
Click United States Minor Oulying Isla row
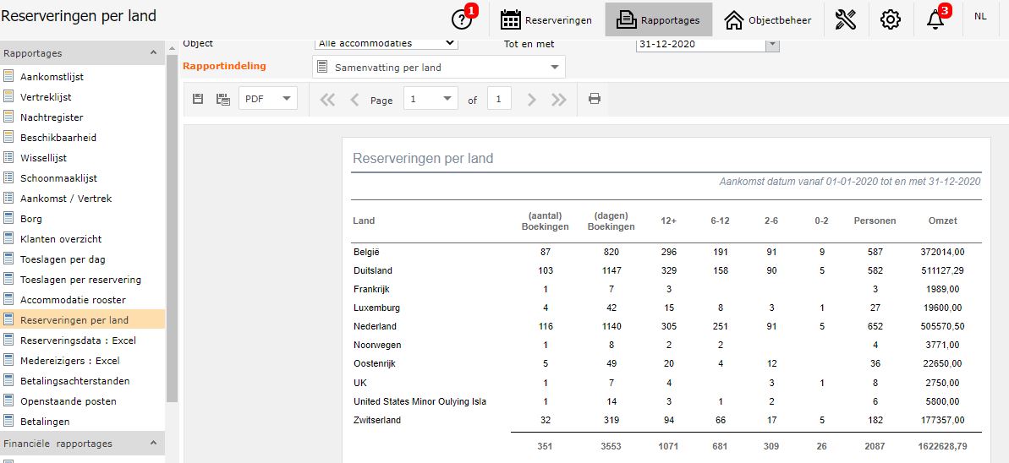(666, 402)
